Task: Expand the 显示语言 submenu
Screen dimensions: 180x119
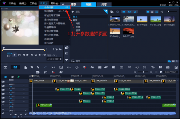Action: pyautogui.click(x=55, y=43)
